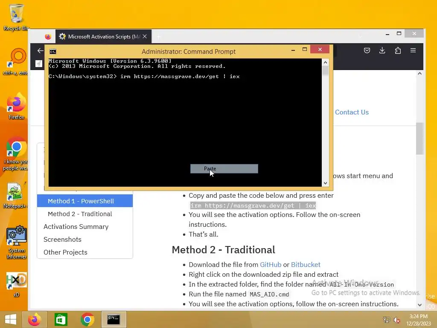
Task: Open a new Firefox tab
Action: [x=158, y=37]
